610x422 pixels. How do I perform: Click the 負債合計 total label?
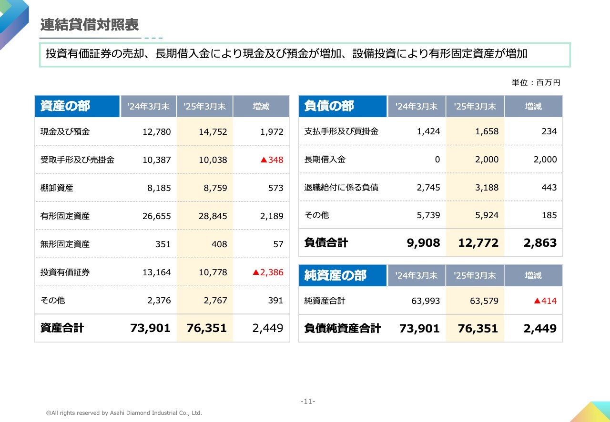tap(326, 243)
